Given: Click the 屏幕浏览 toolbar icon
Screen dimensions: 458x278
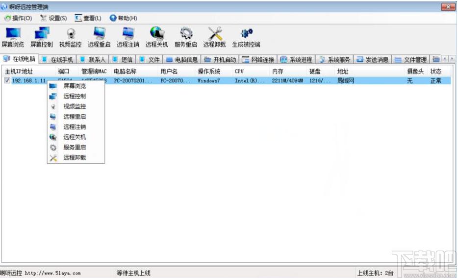Looking at the screenshot, I should click(13, 37).
